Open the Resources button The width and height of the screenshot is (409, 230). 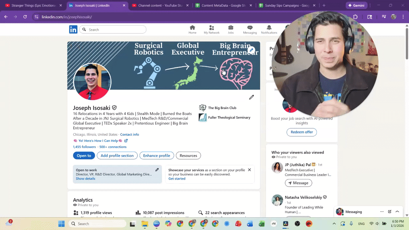[x=189, y=155]
